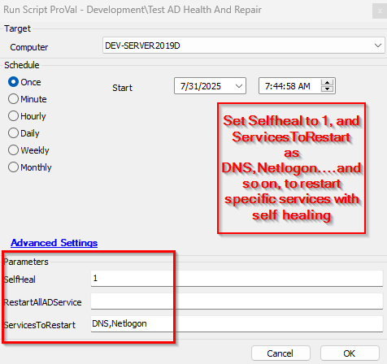Click the 7:44:58 AM time field
Screen dimensions: 387x364
click(x=288, y=86)
